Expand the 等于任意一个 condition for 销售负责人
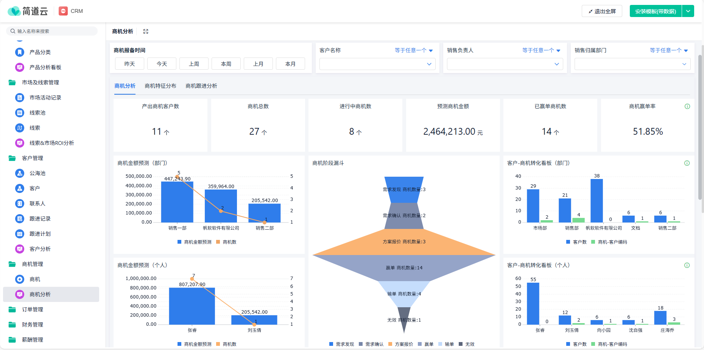Image resolution: width=704 pixels, height=350 pixels. click(541, 50)
